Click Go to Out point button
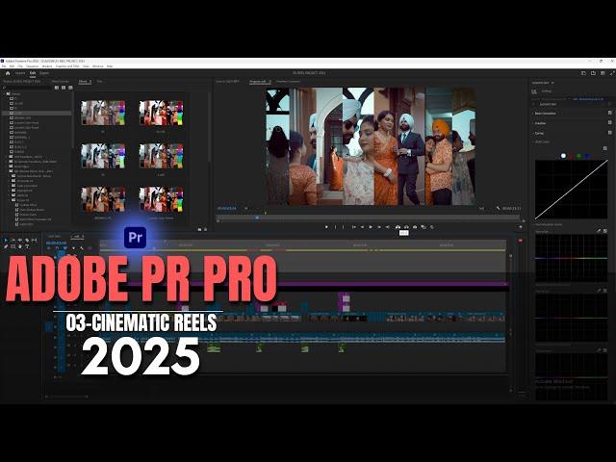Viewport: 616px width, 462px height. 388,227
